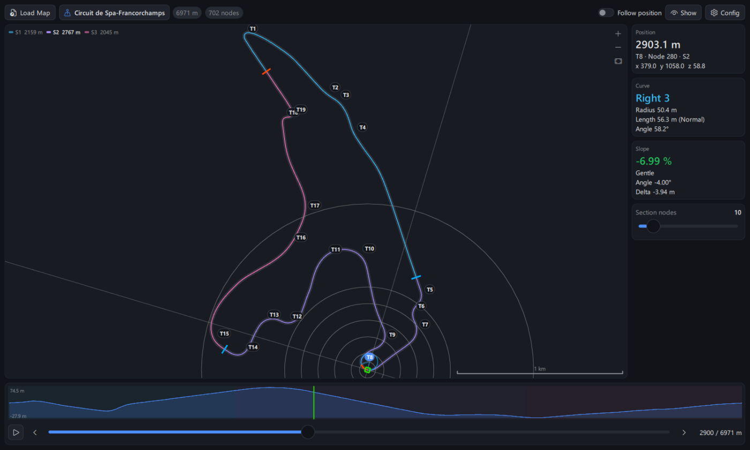Click the 702 nodes badge
Image resolution: width=750 pixels, height=450 pixels.
click(224, 13)
